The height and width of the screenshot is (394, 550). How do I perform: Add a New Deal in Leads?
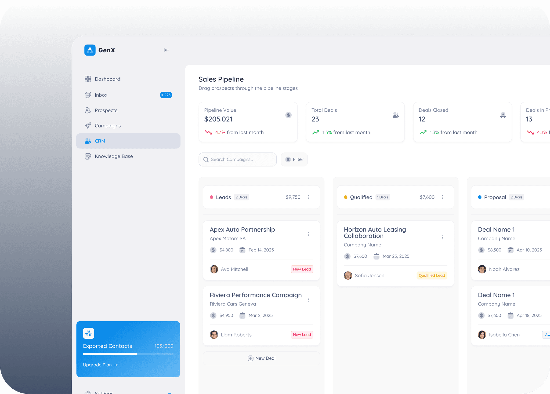tap(261, 358)
